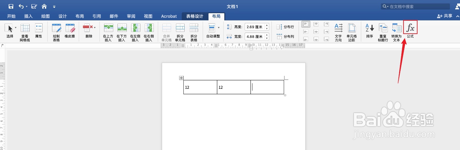Undo the last action

(21, 6)
